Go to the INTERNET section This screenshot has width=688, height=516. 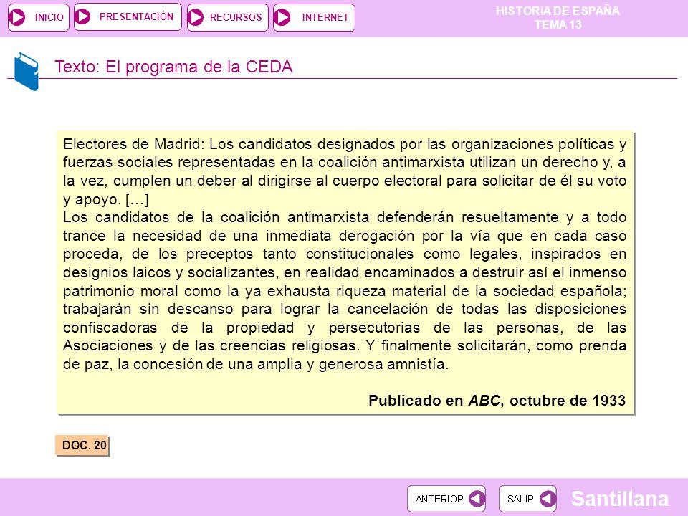click(x=314, y=17)
